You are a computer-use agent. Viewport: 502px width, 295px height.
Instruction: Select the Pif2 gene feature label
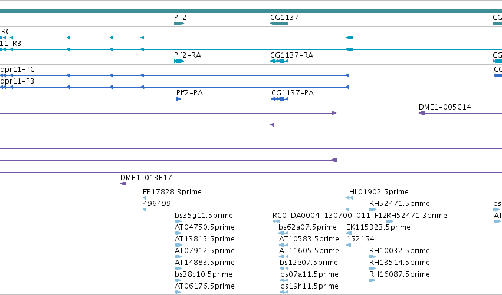click(x=180, y=18)
